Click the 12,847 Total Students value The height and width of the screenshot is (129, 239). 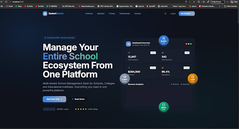point(132,57)
